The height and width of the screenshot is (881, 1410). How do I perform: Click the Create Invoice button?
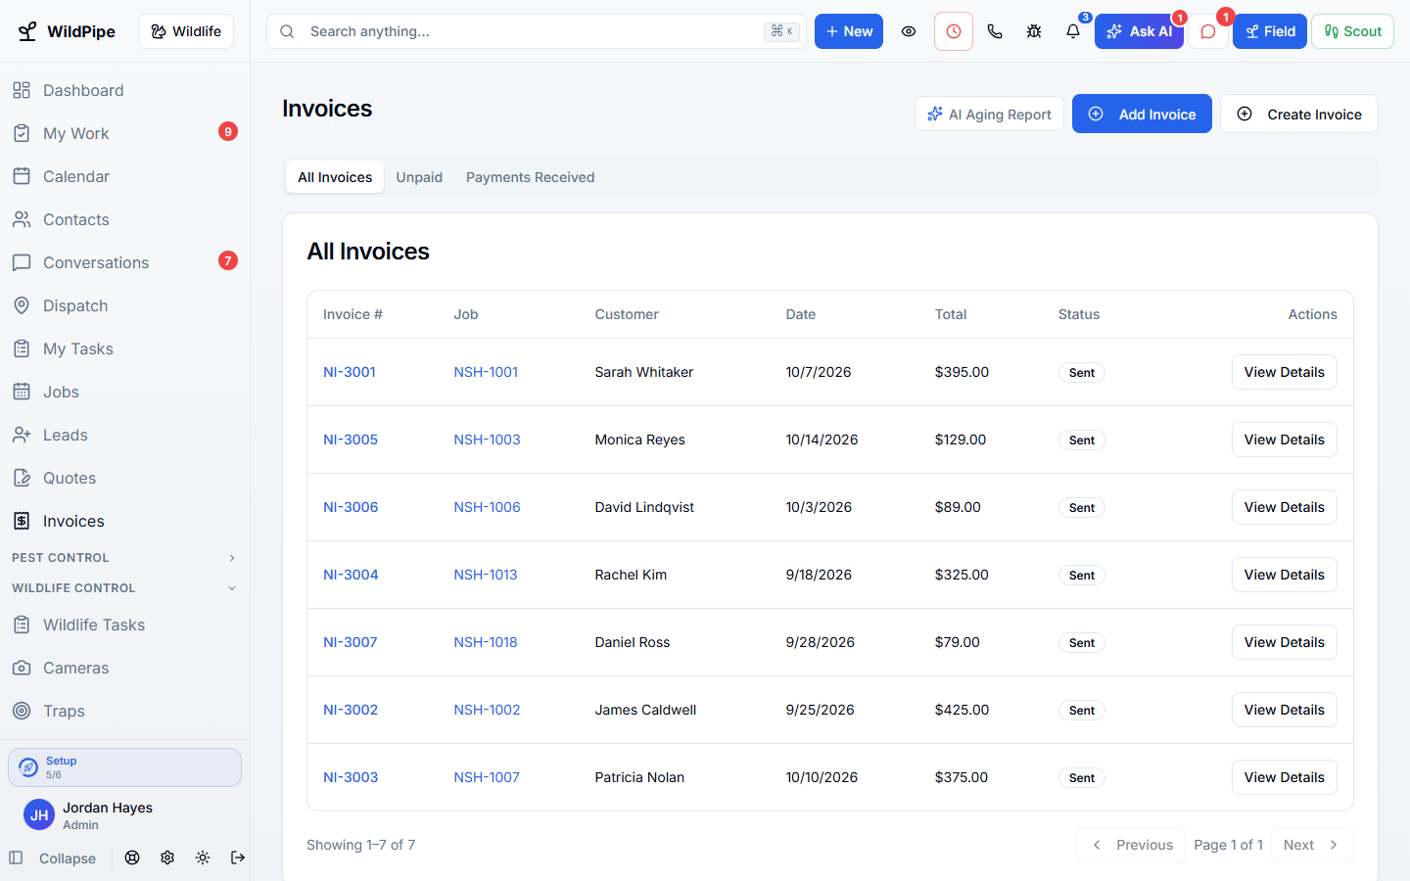1299,114
